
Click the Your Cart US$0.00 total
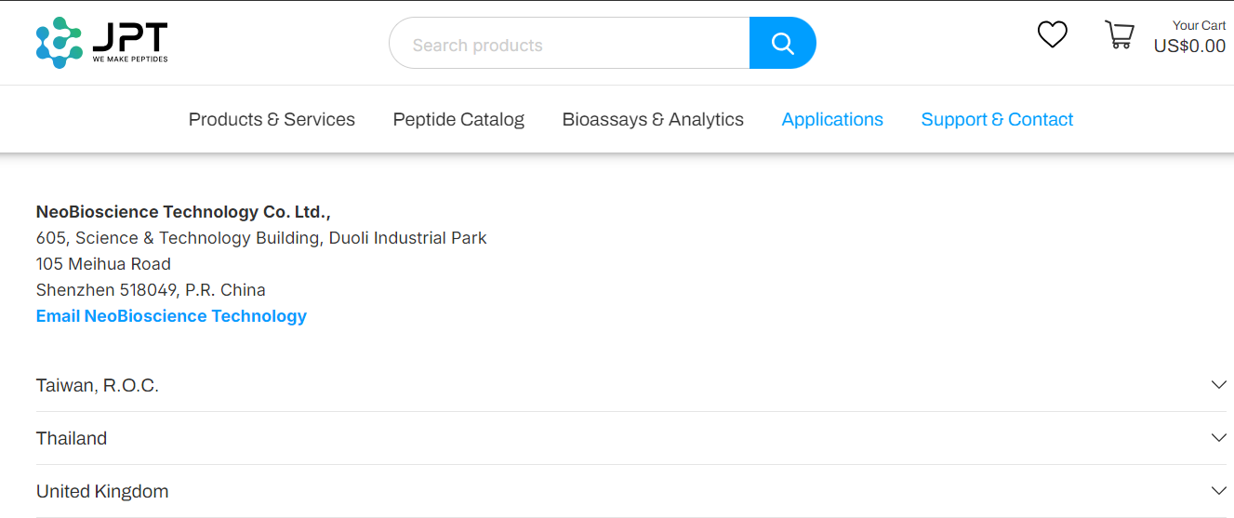click(x=1189, y=37)
